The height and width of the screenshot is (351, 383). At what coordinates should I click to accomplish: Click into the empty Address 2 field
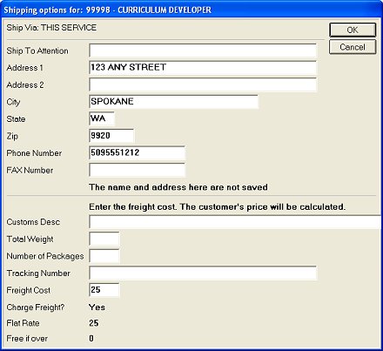coord(203,84)
